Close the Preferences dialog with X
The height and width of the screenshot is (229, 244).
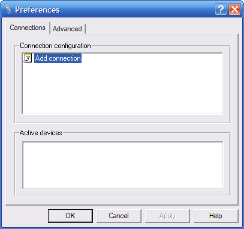click(x=234, y=10)
